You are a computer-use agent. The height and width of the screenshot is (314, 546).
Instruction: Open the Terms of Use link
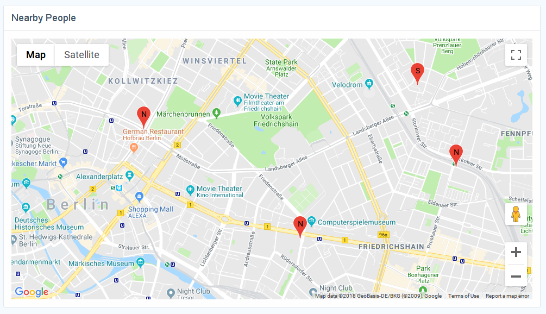[463, 296]
